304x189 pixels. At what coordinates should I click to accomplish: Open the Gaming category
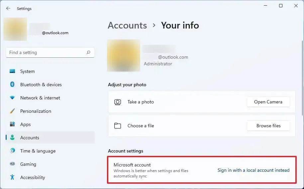click(x=50, y=164)
